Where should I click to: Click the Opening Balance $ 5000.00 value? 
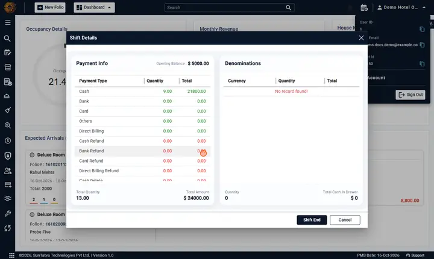pyautogui.click(x=198, y=63)
